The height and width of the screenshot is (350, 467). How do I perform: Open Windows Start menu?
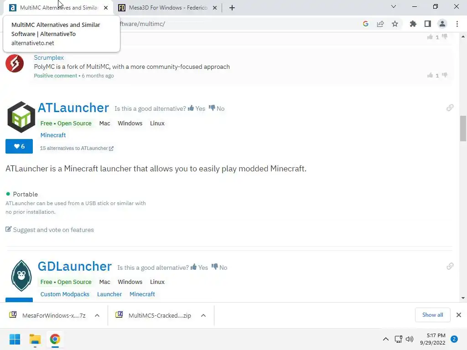[15, 339]
